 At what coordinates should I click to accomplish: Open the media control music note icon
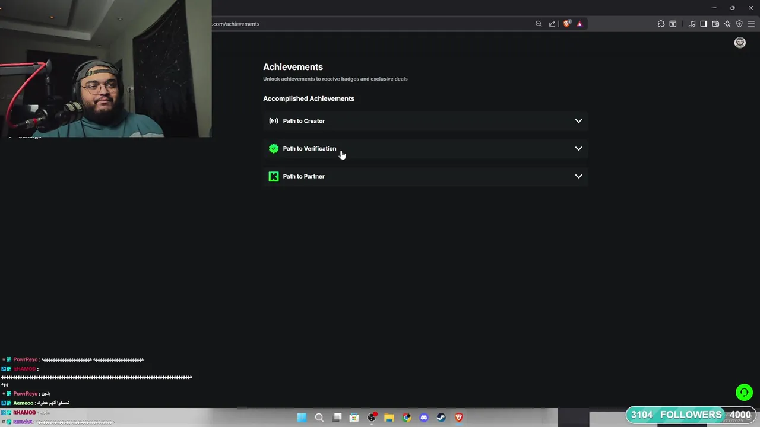pyautogui.click(x=692, y=24)
